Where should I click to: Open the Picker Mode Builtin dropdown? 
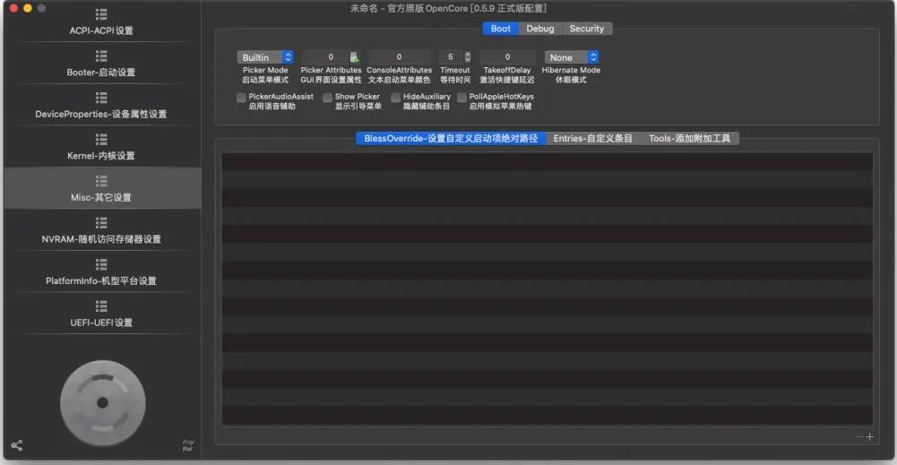click(265, 57)
